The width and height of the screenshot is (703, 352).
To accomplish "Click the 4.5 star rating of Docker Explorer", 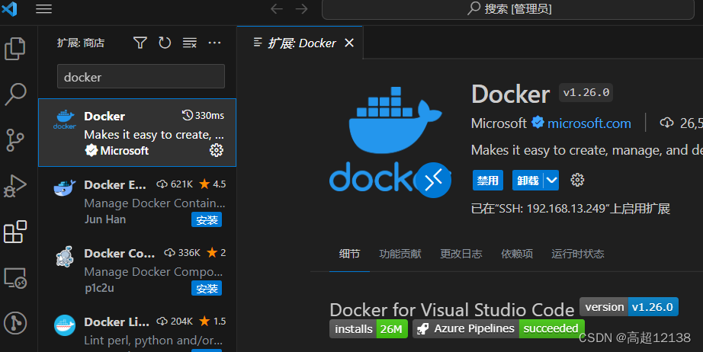I will pyautogui.click(x=213, y=184).
